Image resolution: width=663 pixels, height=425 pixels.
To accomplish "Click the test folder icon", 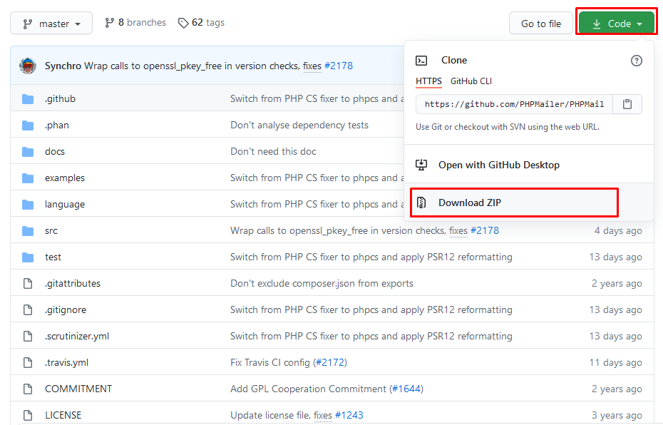I will 28,257.
